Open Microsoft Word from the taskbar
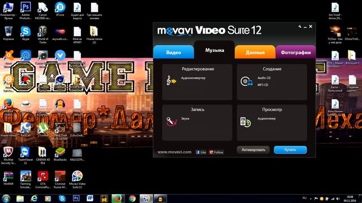 90,198
